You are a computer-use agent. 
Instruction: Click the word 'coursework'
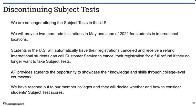pyautogui.click(x=21, y=77)
